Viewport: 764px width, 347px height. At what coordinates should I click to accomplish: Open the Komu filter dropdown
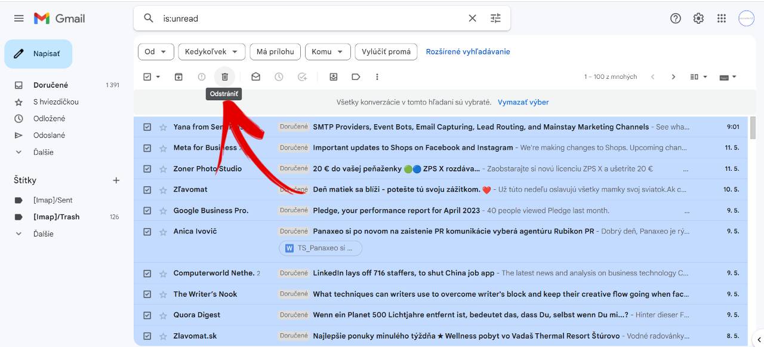pyautogui.click(x=328, y=52)
